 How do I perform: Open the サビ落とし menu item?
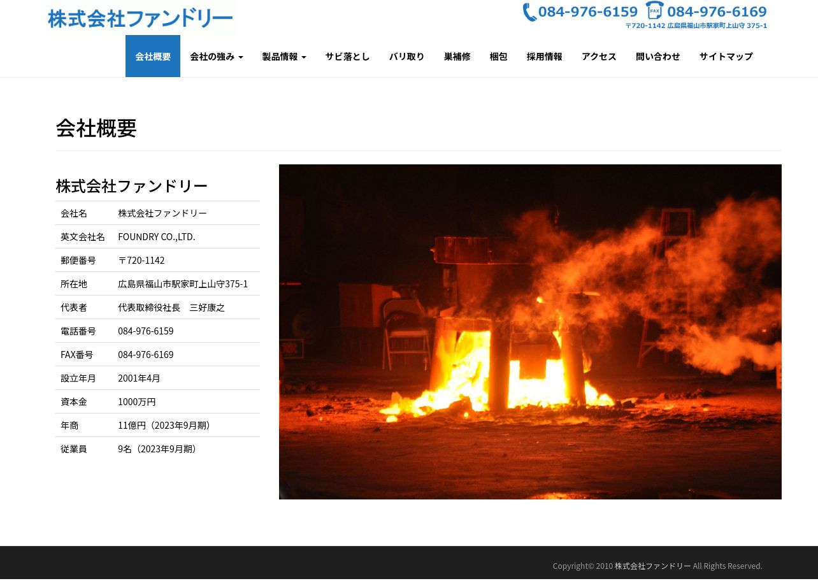pyautogui.click(x=348, y=56)
